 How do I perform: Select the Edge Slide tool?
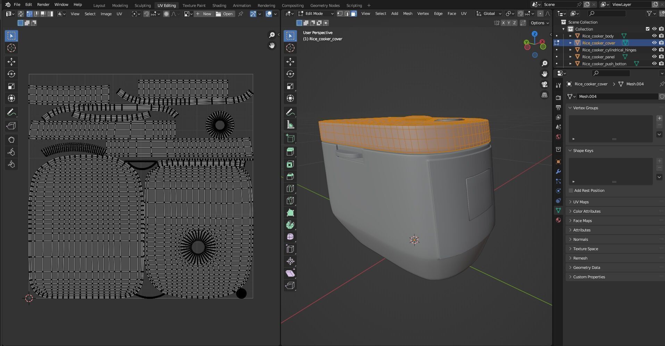coord(290,249)
